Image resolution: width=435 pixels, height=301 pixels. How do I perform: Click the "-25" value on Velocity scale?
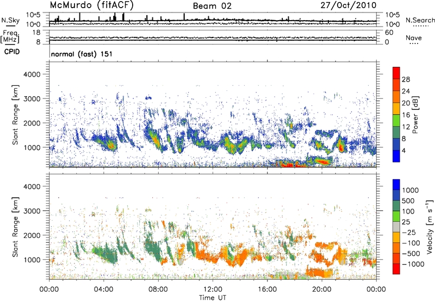pos(408,233)
